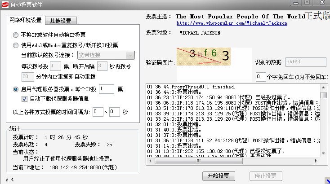
Task: Click the minimum vote interval field
Action: [x=98, y=112]
